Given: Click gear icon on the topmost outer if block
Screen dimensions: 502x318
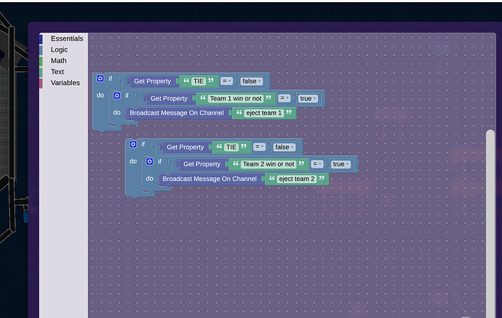Looking at the screenshot, I should (100, 78).
